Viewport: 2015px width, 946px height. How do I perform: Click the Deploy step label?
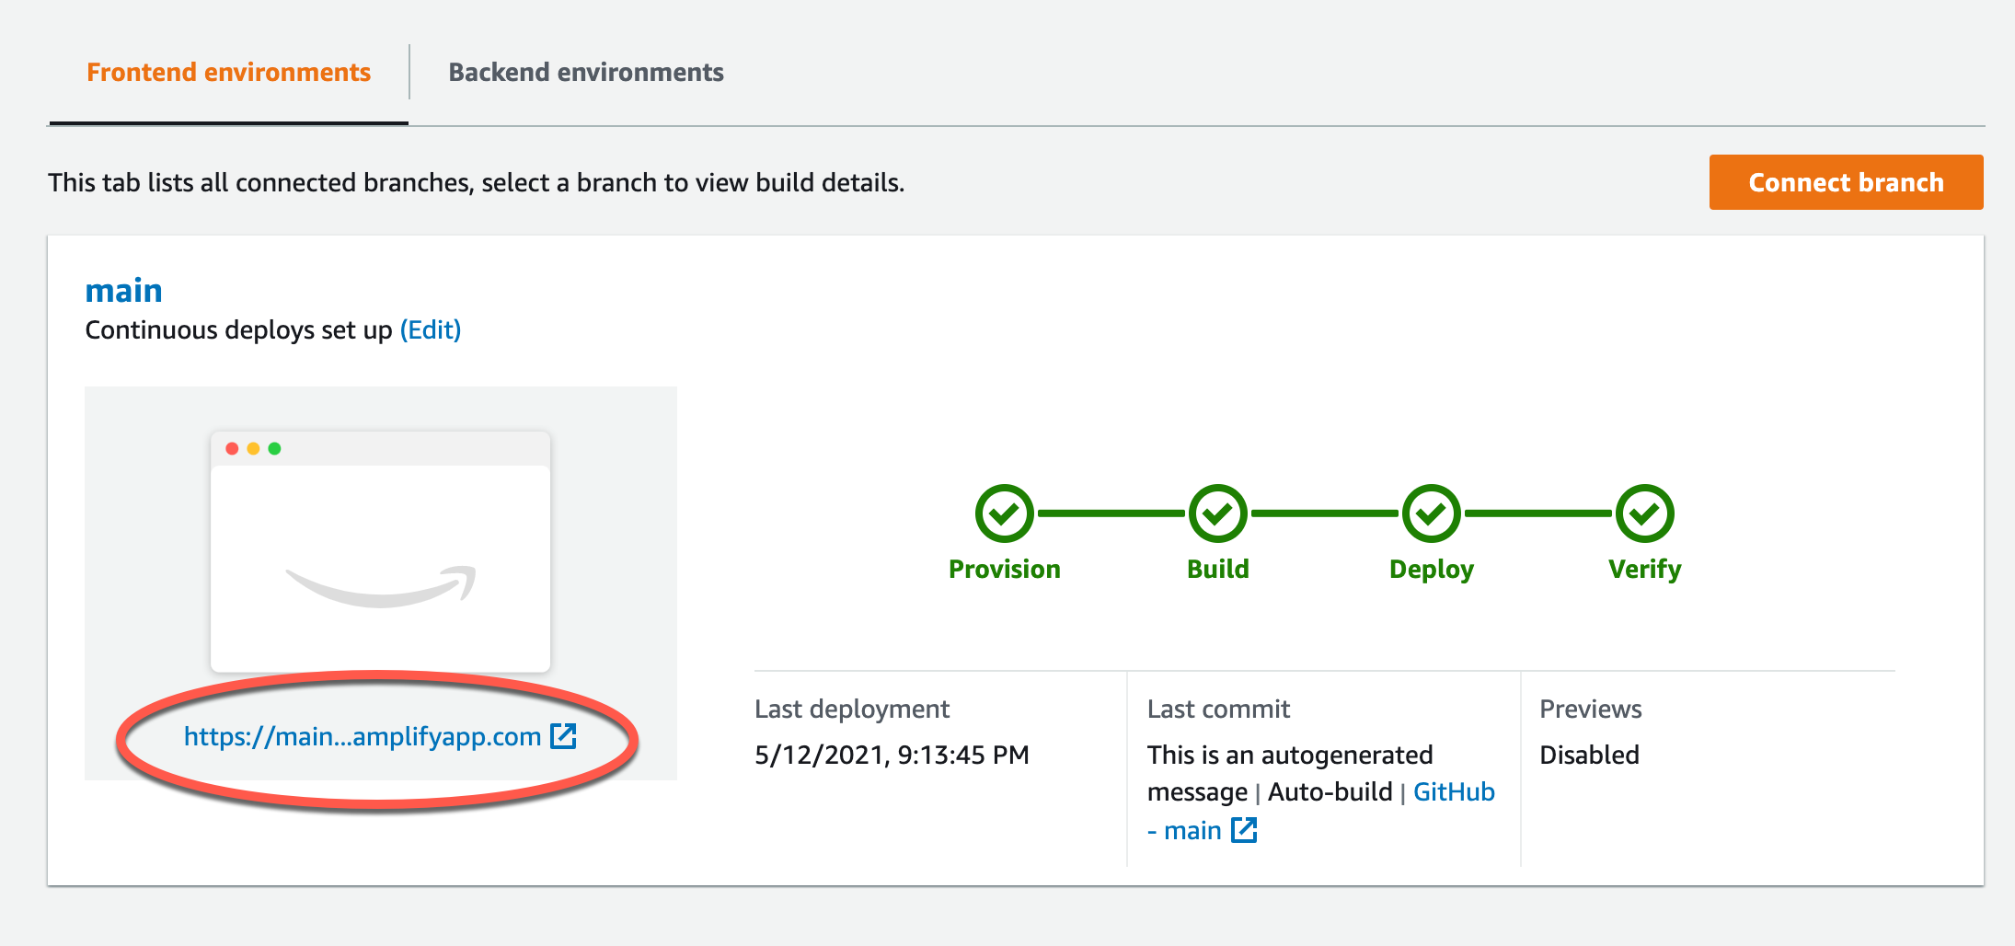[x=1432, y=570]
